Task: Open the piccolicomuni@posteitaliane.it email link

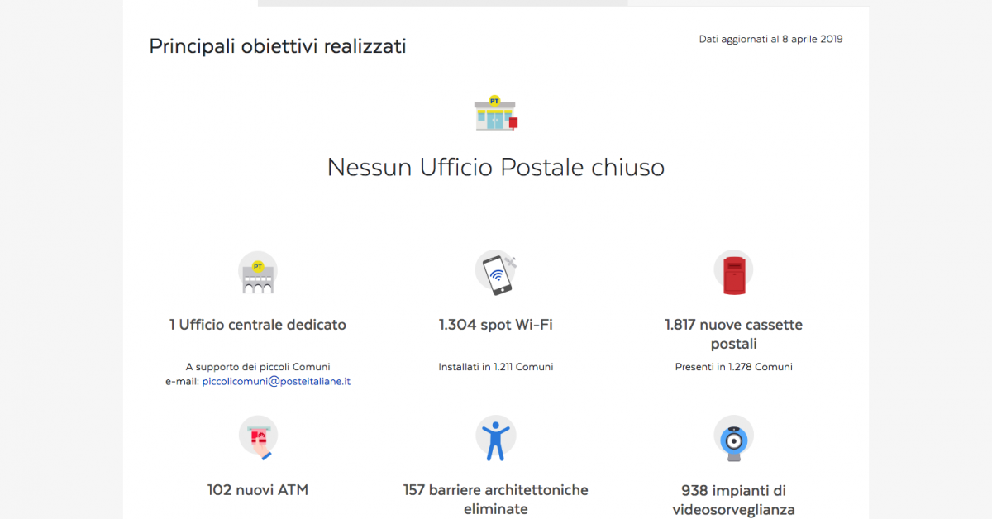Action: pos(277,381)
